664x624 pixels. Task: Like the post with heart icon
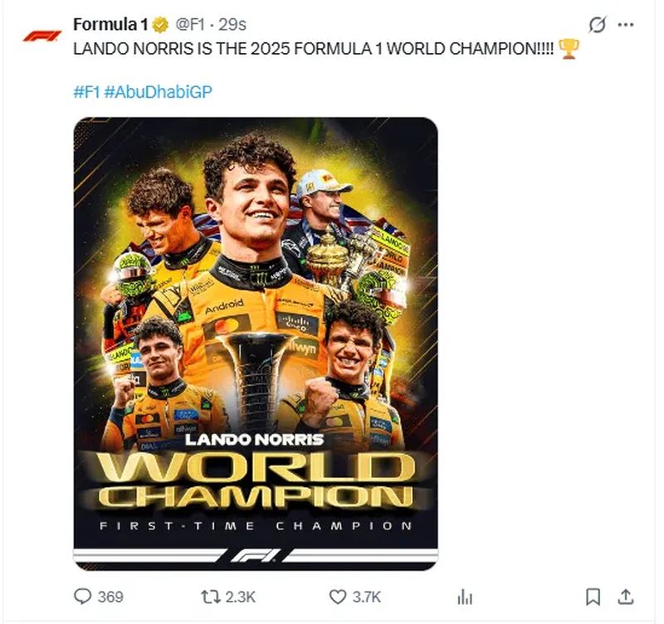point(337,596)
